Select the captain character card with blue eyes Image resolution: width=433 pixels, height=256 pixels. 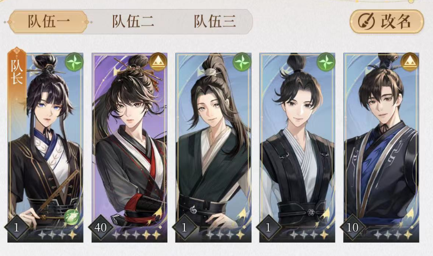tap(45, 147)
